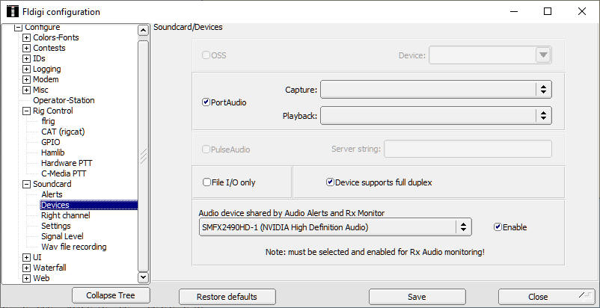
Task: Enable File I/O only option
Action: pyautogui.click(x=207, y=182)
